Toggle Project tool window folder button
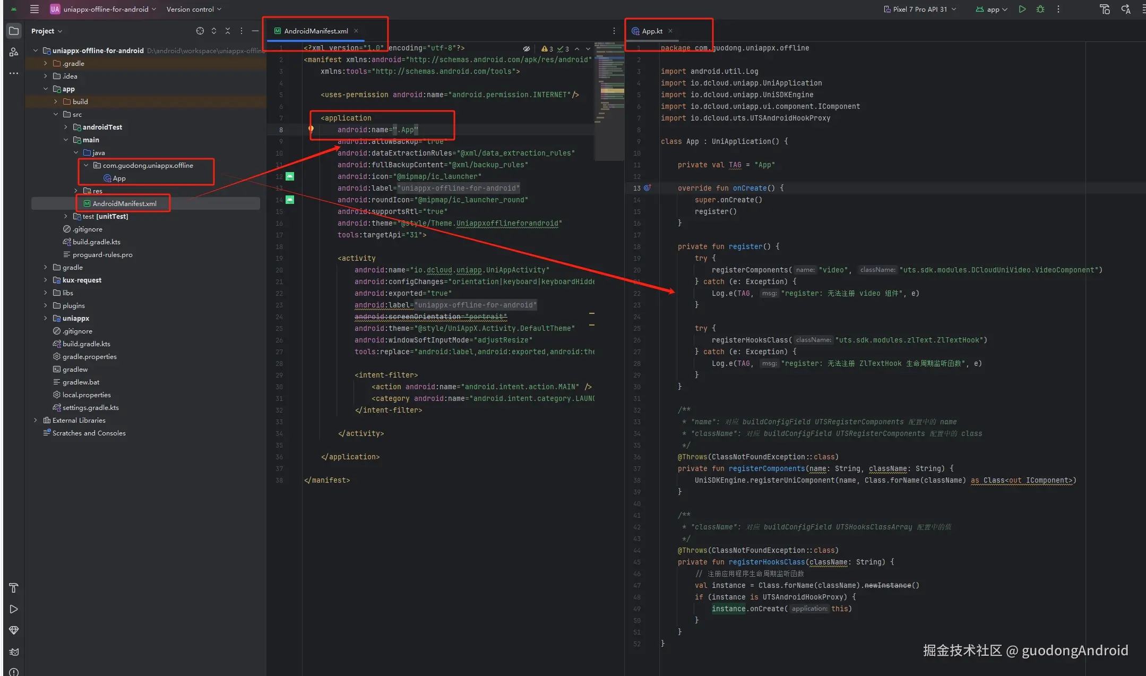Viewport: 1146px width, 676px height. 14,31
